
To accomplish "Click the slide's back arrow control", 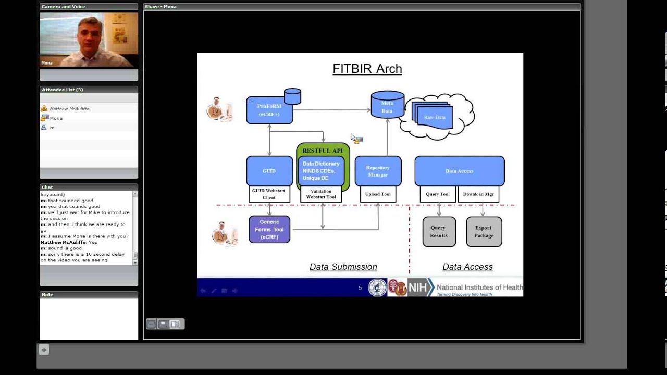I will coord(203,291).
